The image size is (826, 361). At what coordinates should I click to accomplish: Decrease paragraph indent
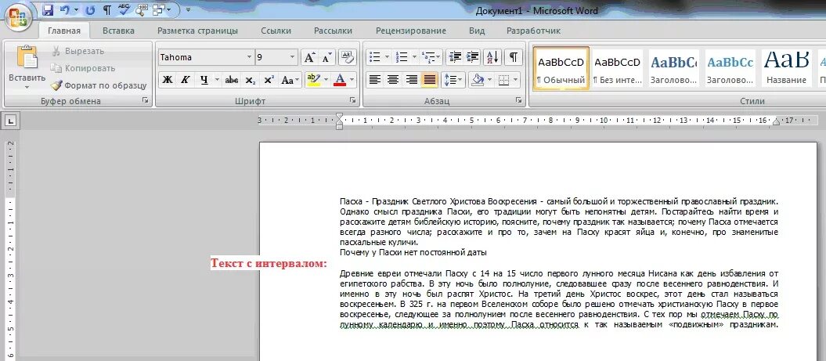coord(455,57)
